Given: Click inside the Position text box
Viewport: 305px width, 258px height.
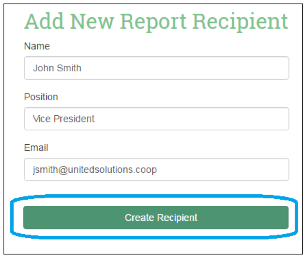Looking at the screenshot, I should pos(156,119).
